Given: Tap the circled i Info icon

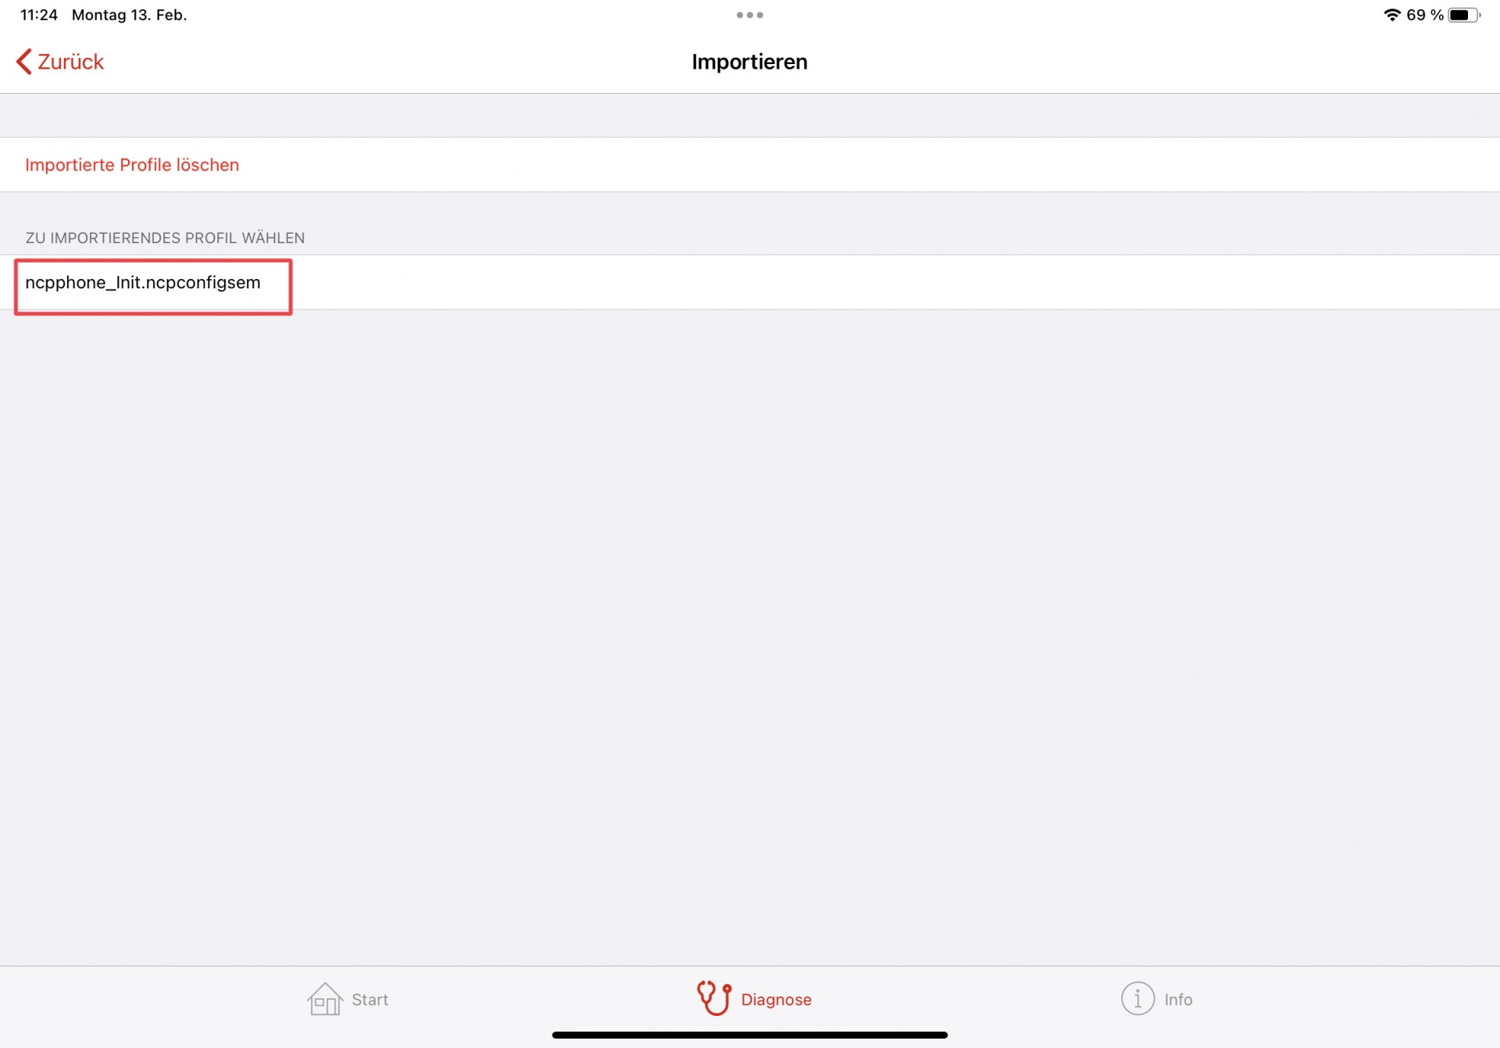Looking at the screenshot, I should click(1137, 999).
